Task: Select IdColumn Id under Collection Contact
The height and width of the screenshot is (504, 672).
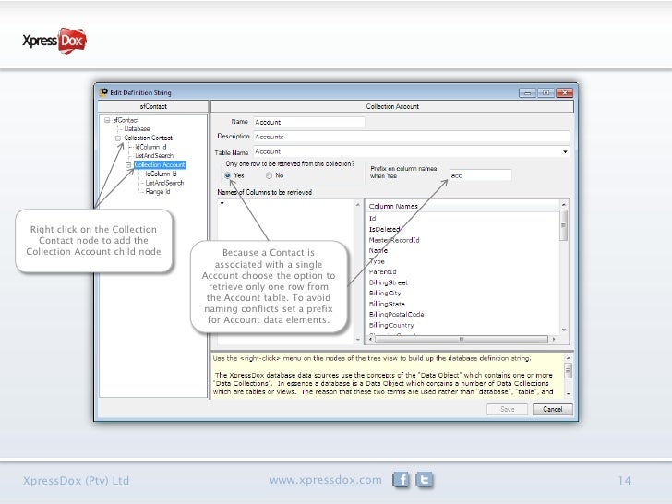Action: pyautogui.click(x=150, y=147)
